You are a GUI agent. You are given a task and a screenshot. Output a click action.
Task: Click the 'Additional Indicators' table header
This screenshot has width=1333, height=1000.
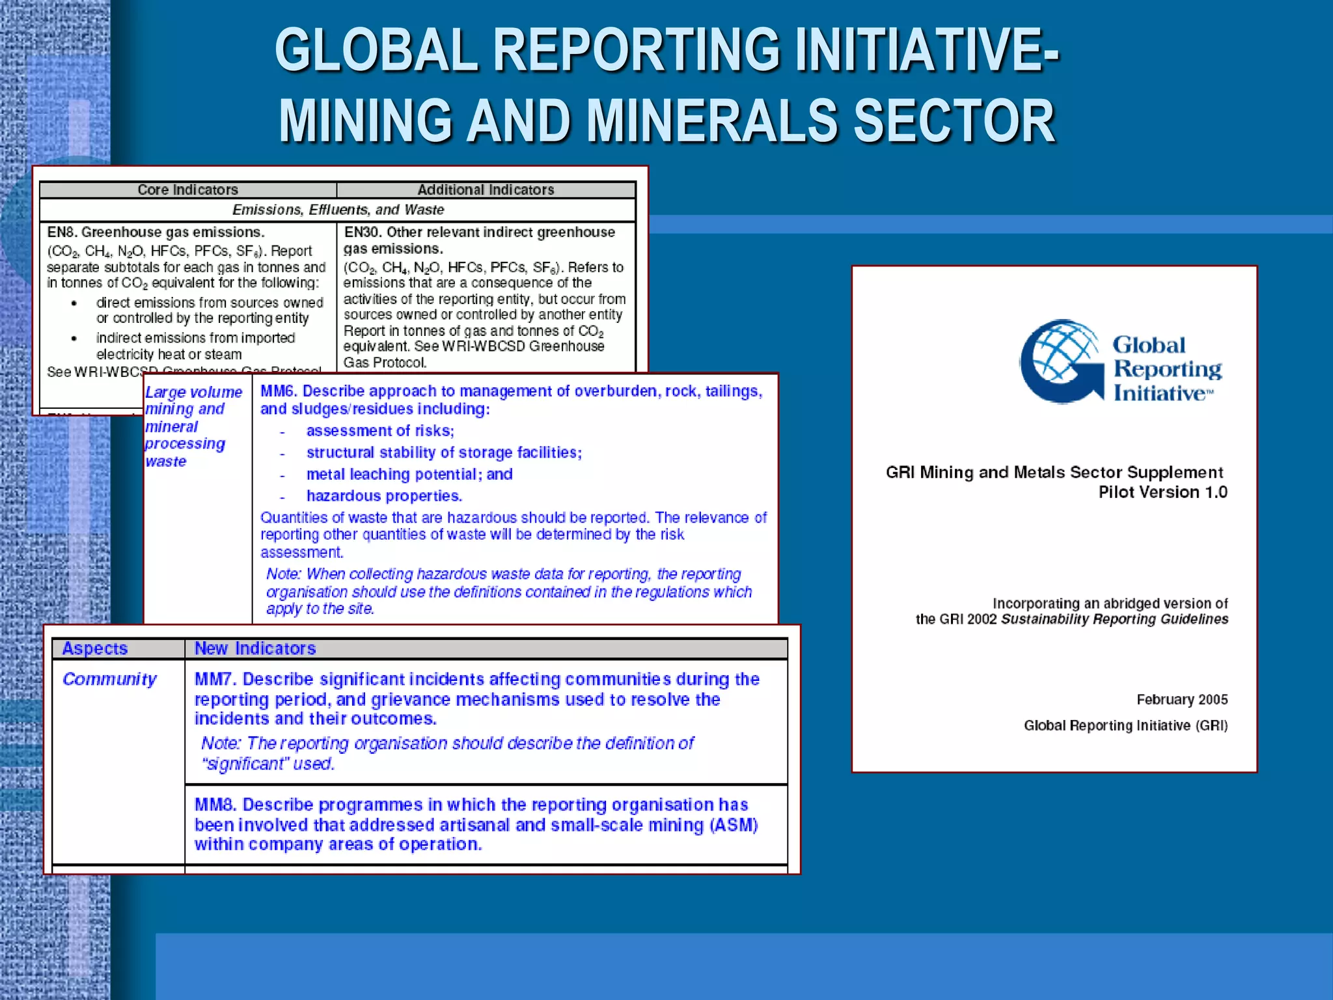486,189
